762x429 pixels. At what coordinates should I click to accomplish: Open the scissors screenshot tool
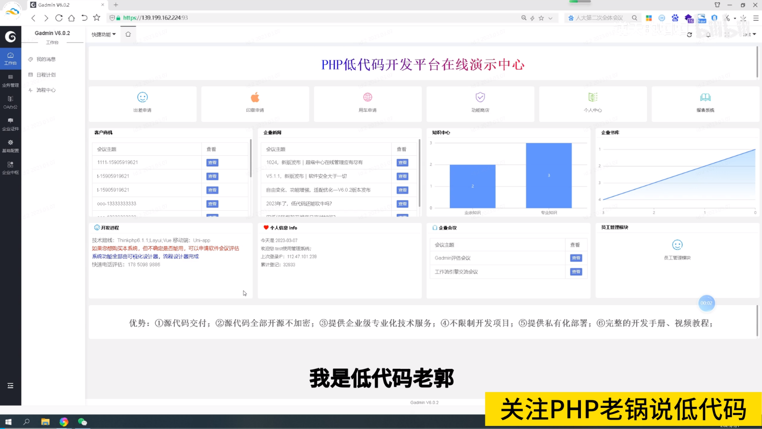coord(727,18)
